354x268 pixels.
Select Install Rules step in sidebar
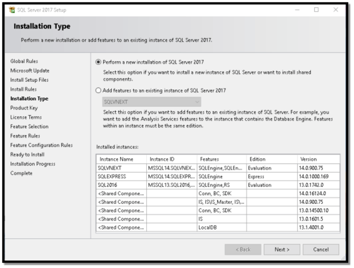24,89
